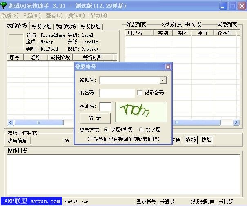Open the 操作(O) menu
The height and width of the screenshot is (206, 247).
76,16
